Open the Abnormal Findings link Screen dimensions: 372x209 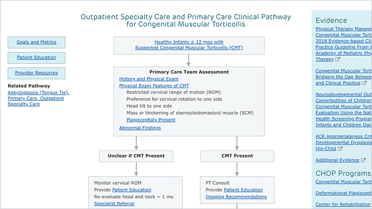tap(140, 128)
